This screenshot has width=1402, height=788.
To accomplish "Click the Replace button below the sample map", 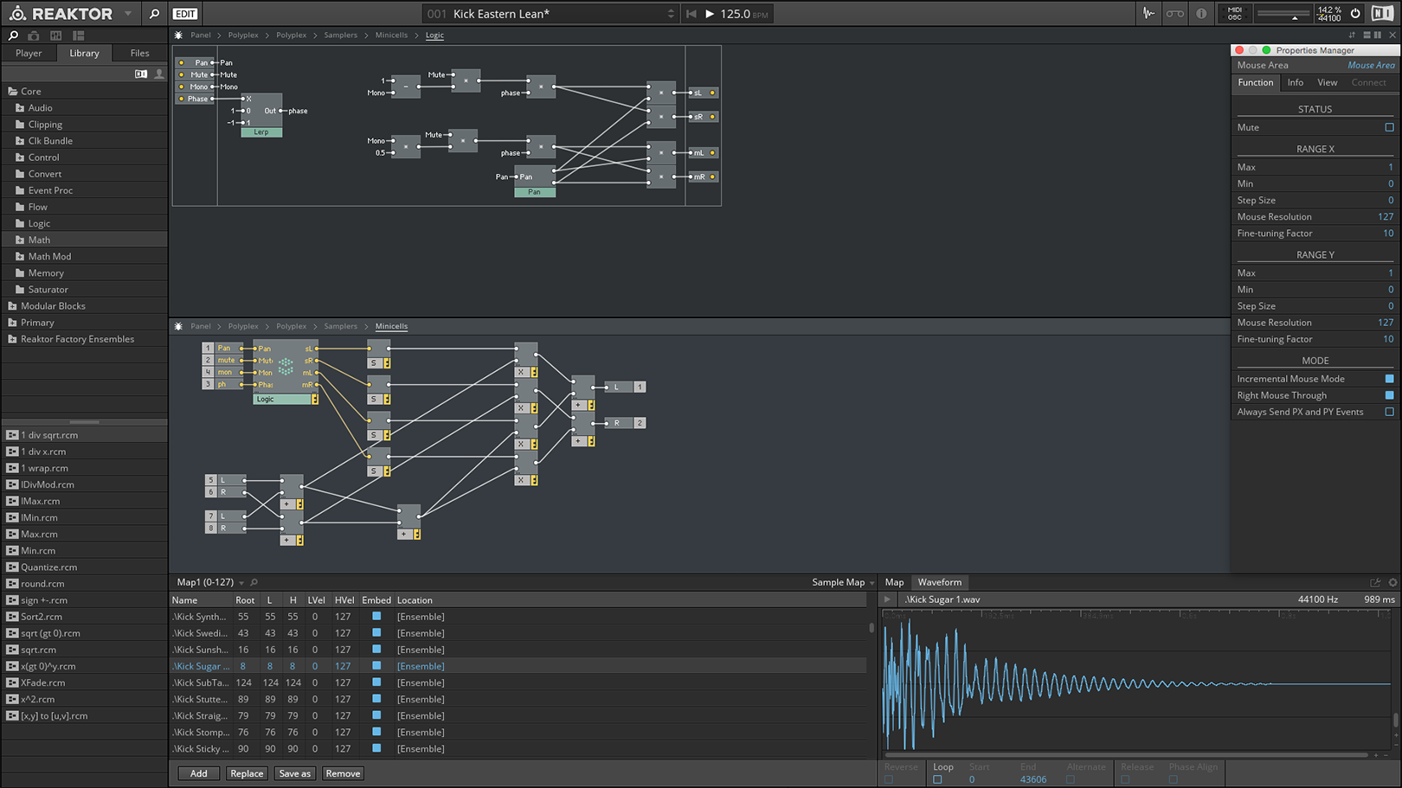I will coord(246,773).
